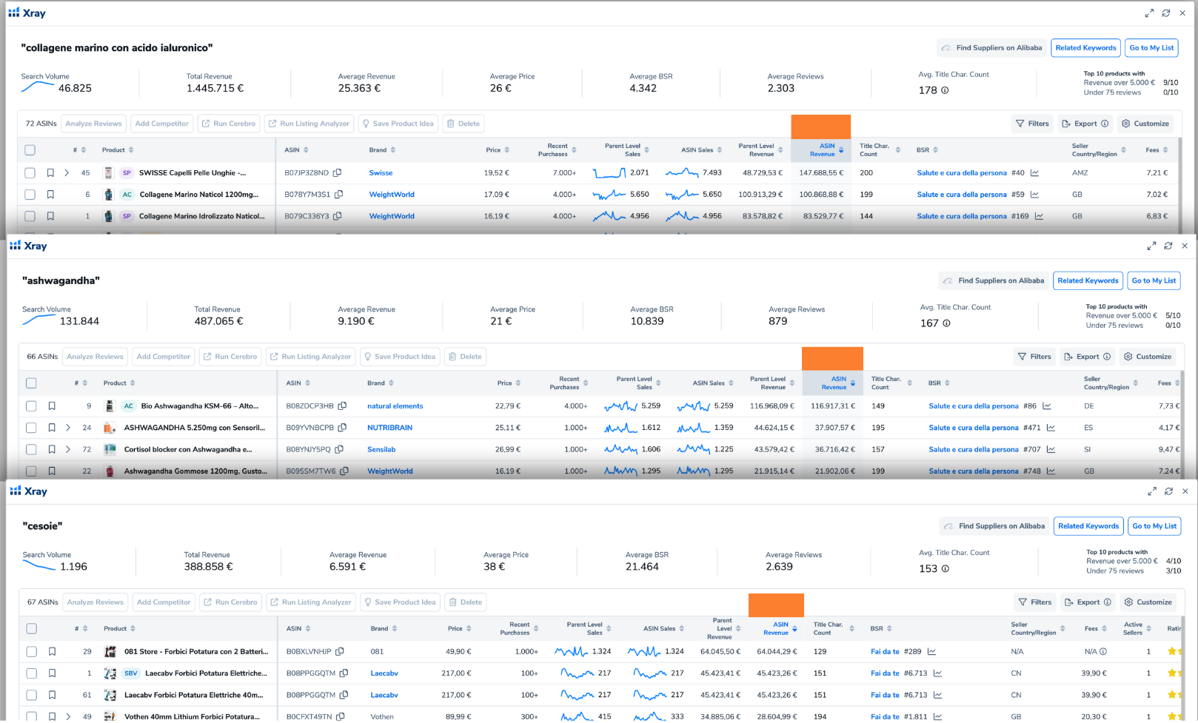
Task: Click the Laecabv product thumbnail with SBV badge
Action: pyautogui.click(x=110, y=673)
